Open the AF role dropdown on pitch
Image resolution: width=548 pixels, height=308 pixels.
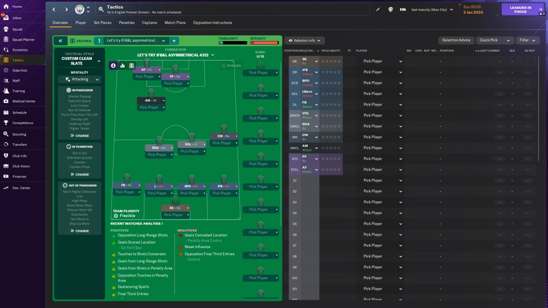[159, 69]
